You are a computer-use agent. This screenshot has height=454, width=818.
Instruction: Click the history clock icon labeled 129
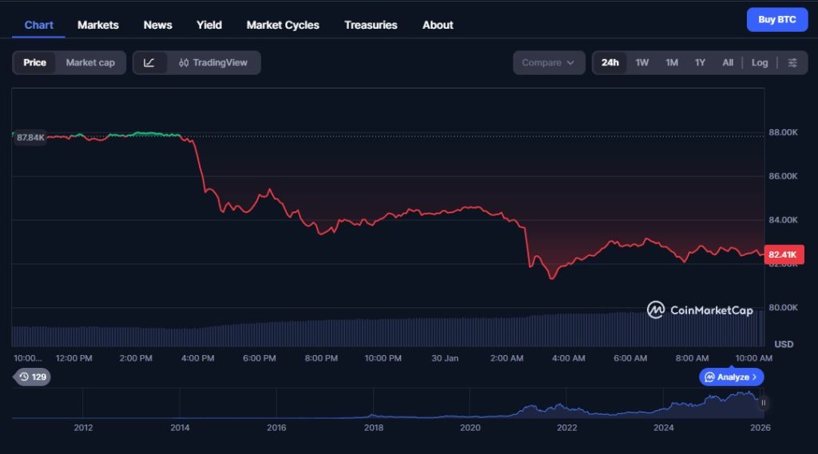click(32, 377)
